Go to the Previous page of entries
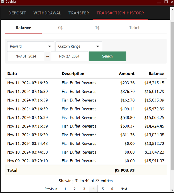The height and width of the screenshot is (193, 174). (51, 189)
